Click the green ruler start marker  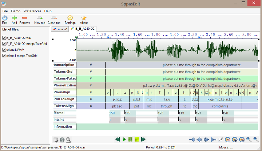click(x=76, y=37)
